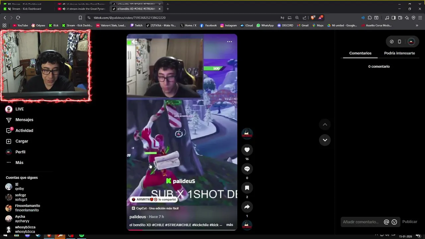The width and height of the screenshot is (425, 239).
Task: Open the coins icon at top right
Action: point(392,41)
